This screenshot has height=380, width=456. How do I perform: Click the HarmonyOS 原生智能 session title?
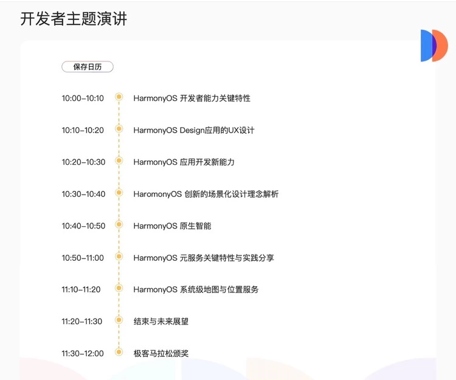172,226
